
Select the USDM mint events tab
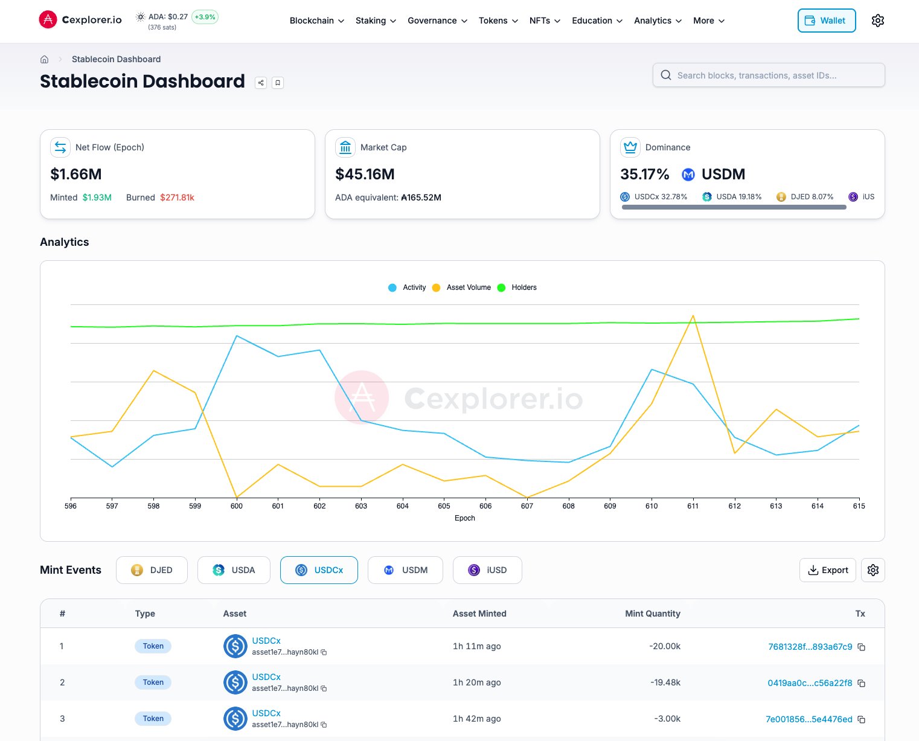[x=405, y=570]
